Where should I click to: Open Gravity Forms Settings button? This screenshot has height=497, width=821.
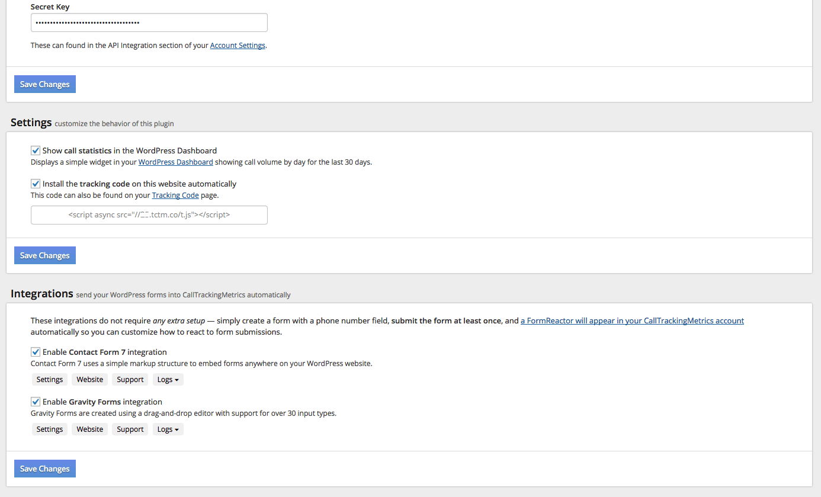50,429
